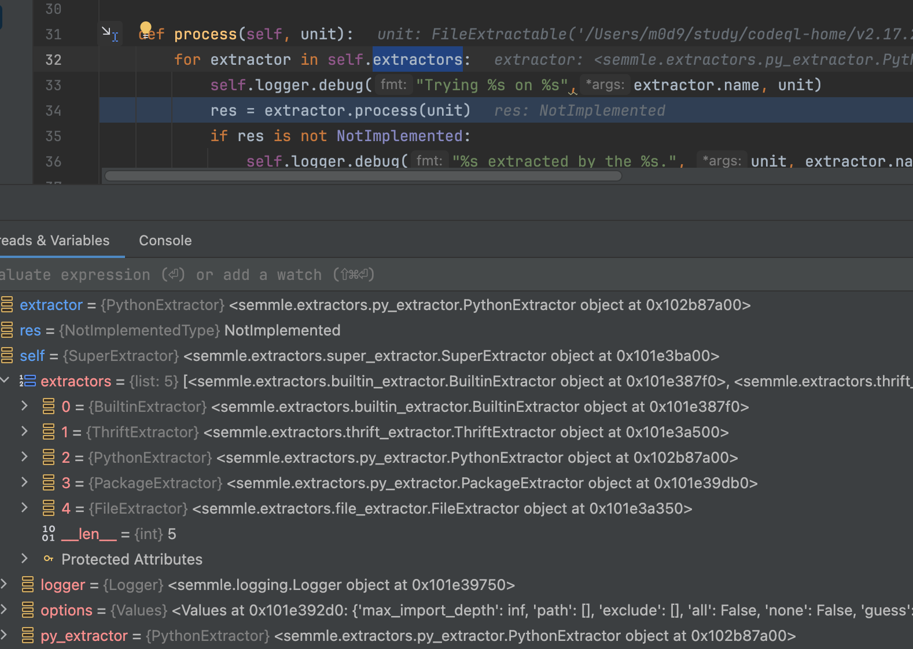Click 'extractor.process(unit)' on line 34
The width and height of the screenshot is (913, 649).
tap(367, 110)
